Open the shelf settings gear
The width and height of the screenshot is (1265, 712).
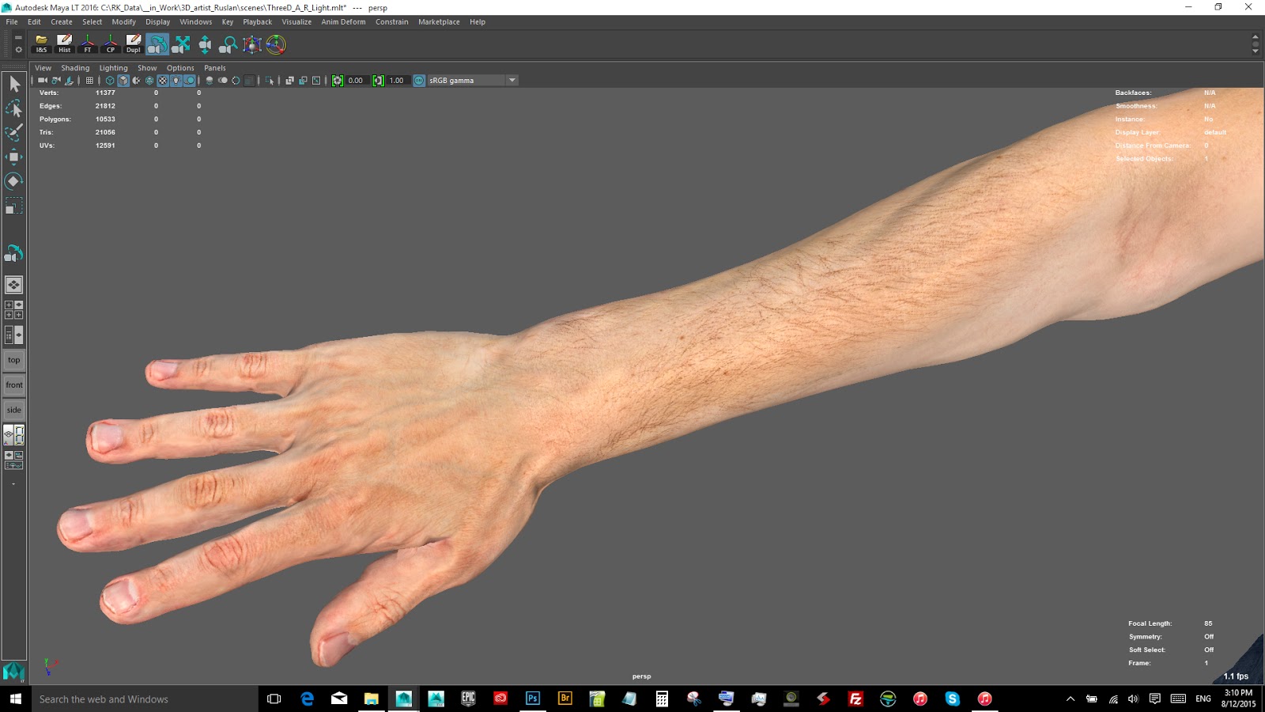(18, 49)
